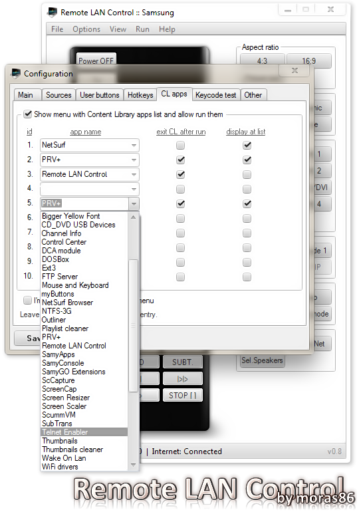Choose Control Center from the list
Image resolution: width=359 pixels, height=512 pixels.
84,242
